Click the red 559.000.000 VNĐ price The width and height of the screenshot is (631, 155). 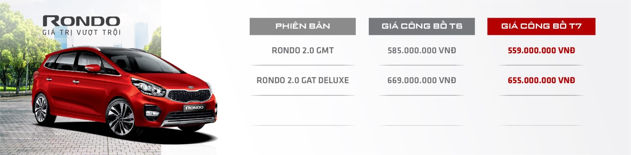[541, 51]
